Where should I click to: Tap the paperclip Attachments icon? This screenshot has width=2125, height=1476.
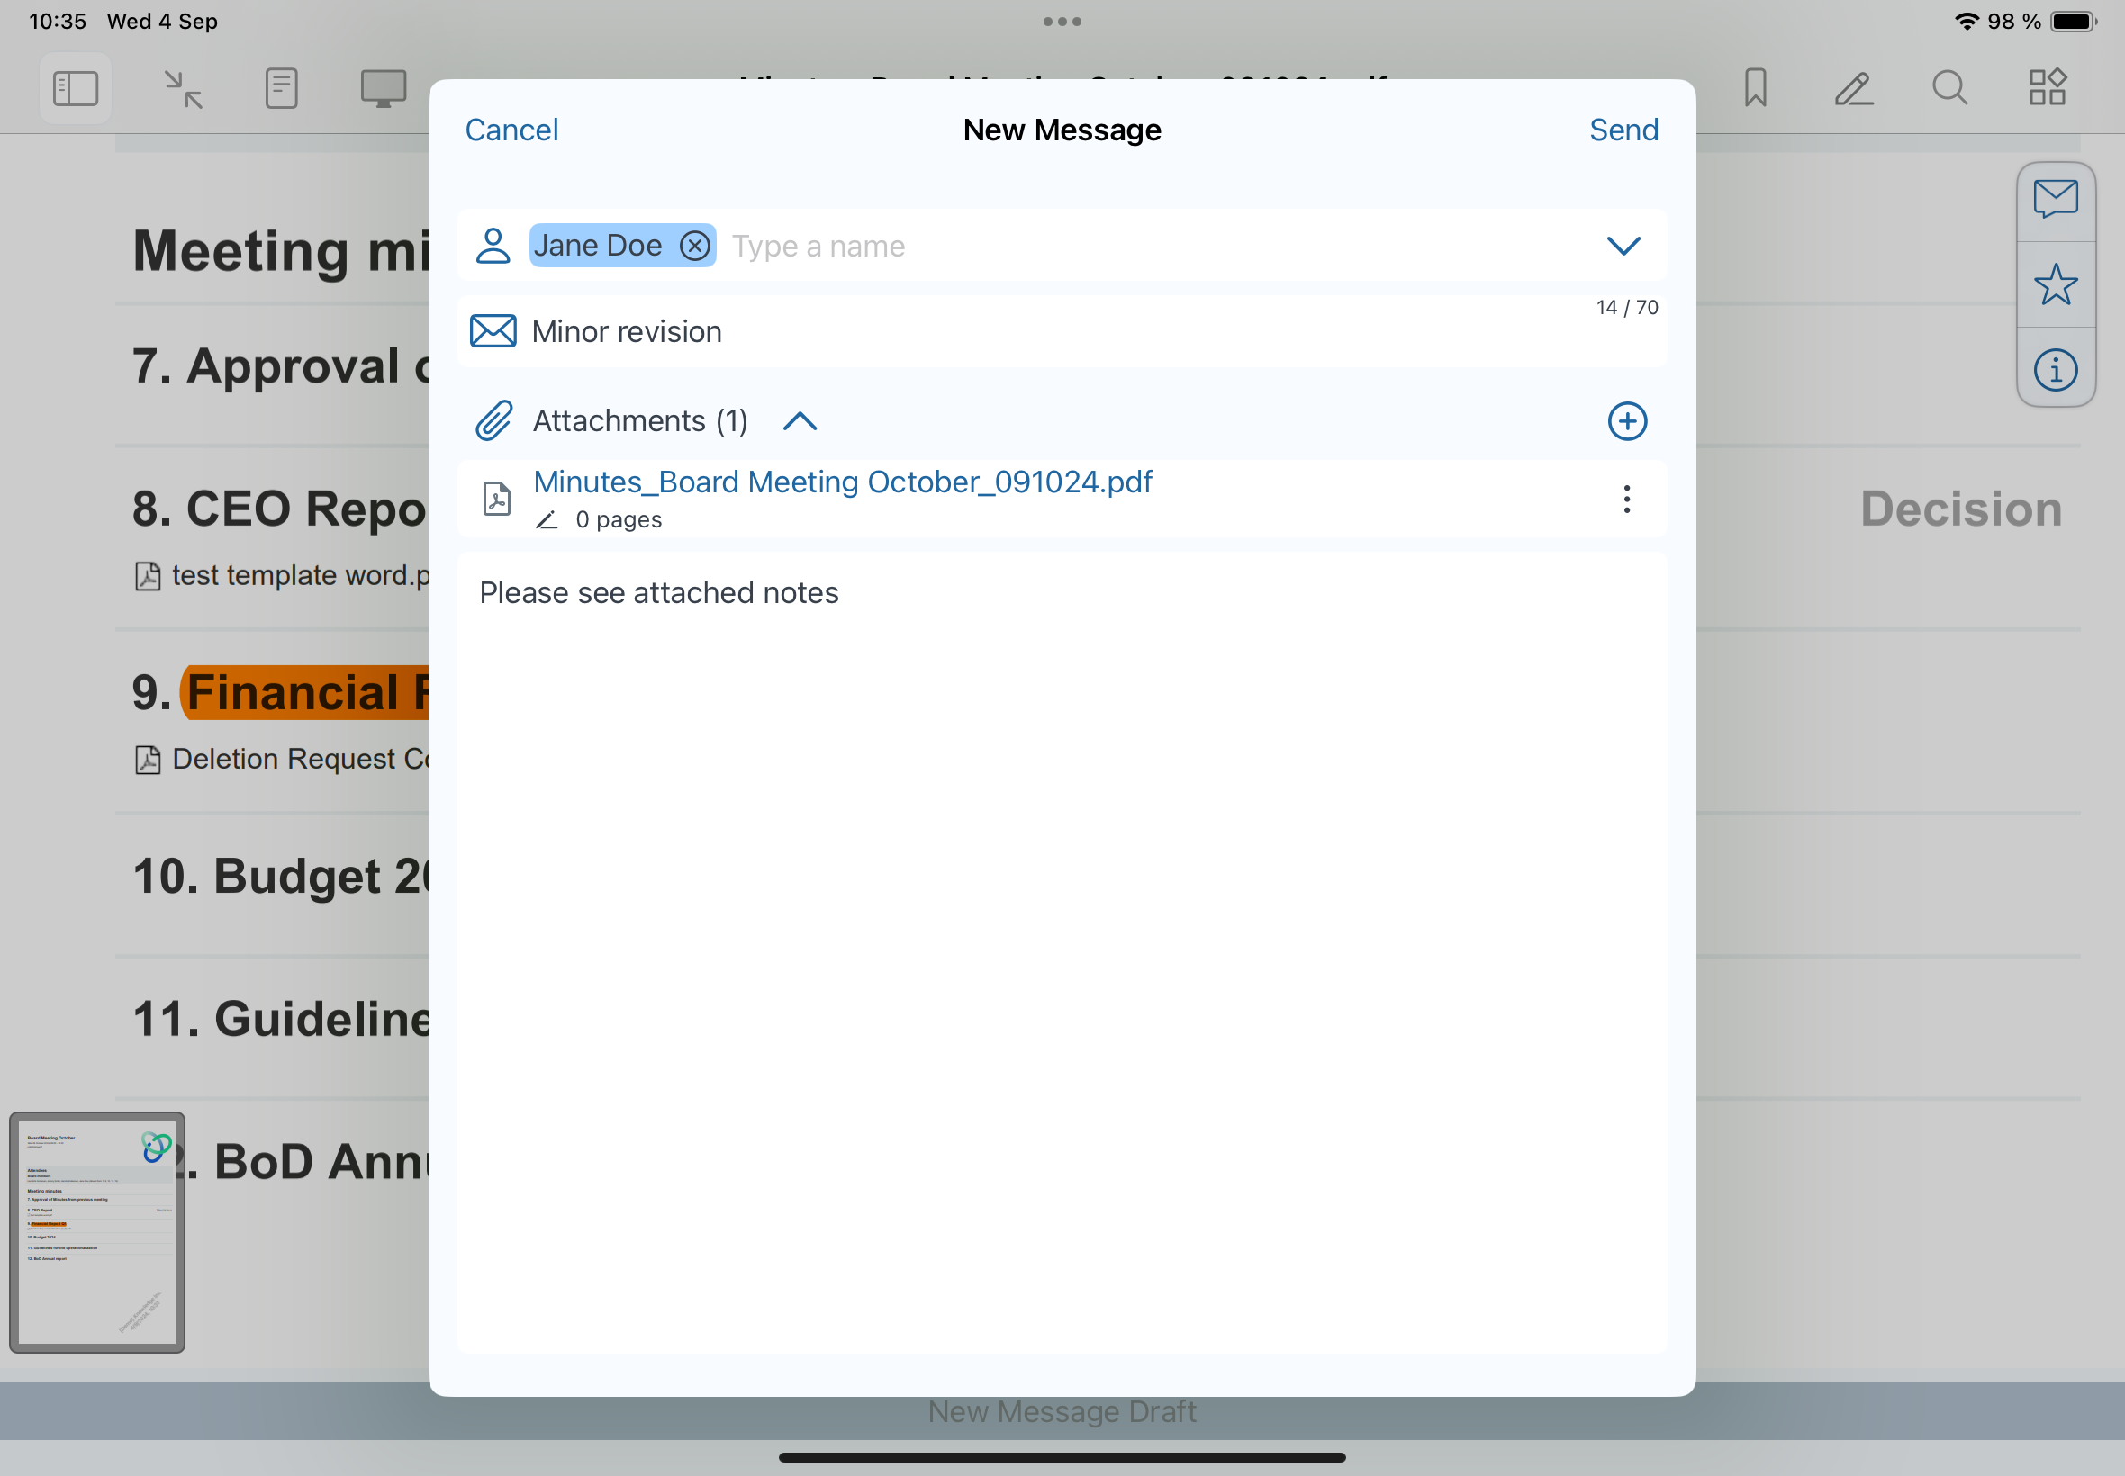pos(494,421)
